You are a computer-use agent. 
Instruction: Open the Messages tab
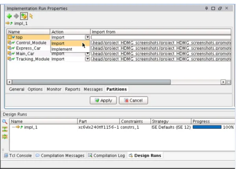93,89
